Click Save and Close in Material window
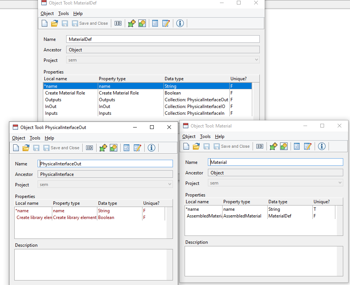 (x=232, y=146)
